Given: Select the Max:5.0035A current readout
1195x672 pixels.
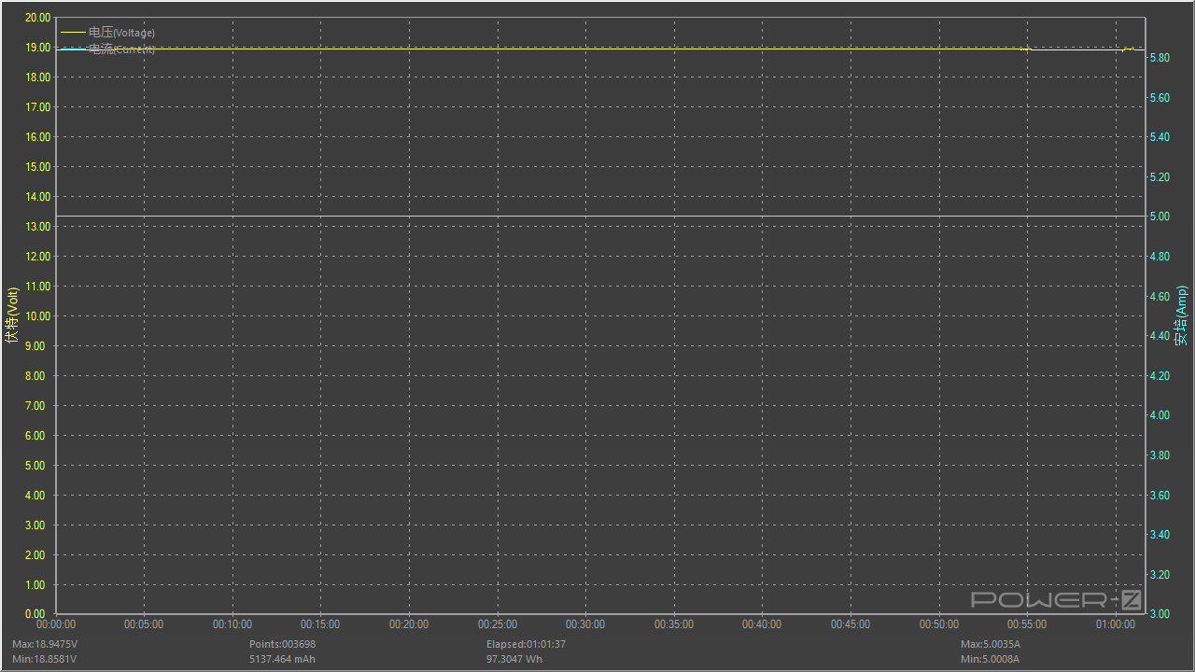Looking at the screenshot, I should coord(991,644).
